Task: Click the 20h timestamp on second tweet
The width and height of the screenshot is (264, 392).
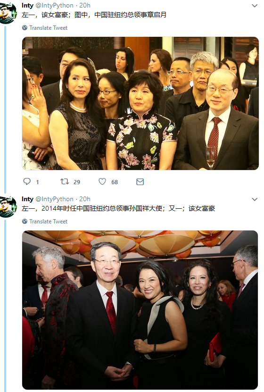Action: pyautogui.click(x=84, y=199)
